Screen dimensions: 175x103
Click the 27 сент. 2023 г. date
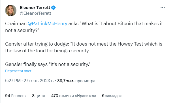click(39, 80)
